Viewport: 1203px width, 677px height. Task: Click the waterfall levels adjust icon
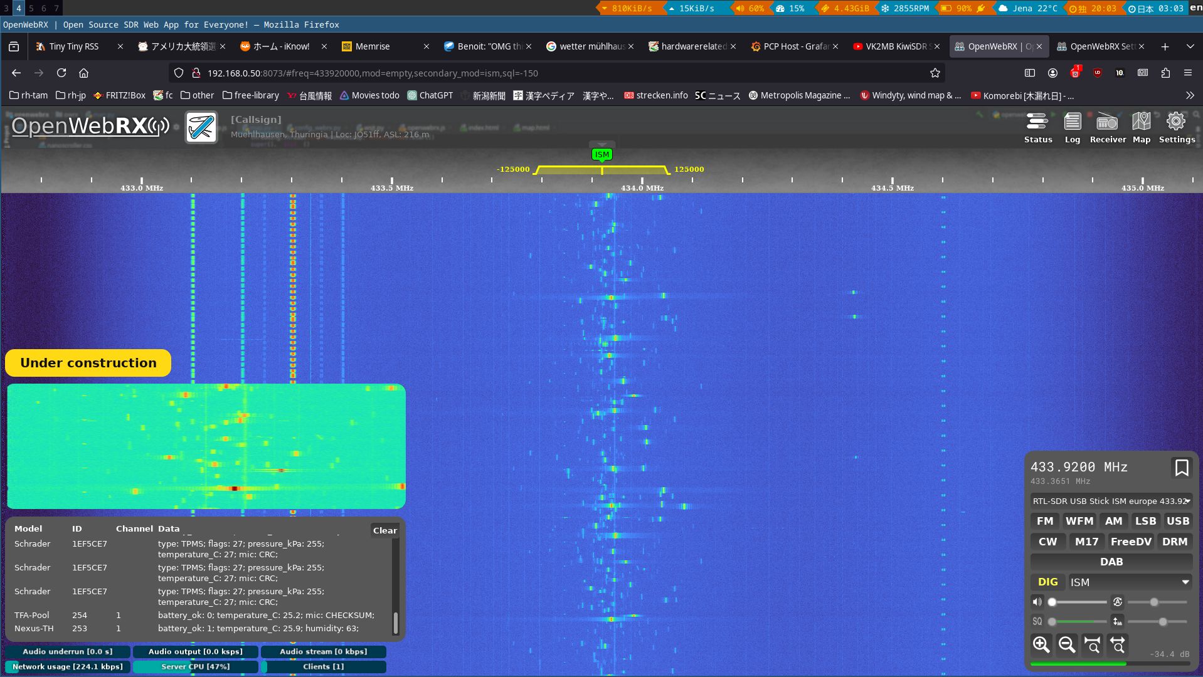pyautogui.click(x=1117, y=621)
